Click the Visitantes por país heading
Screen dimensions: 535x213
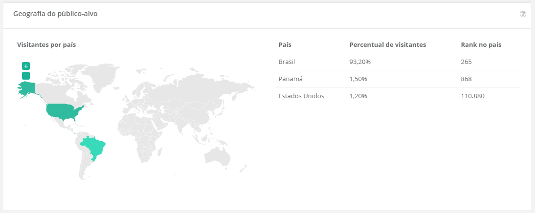(x=46, y=44)
